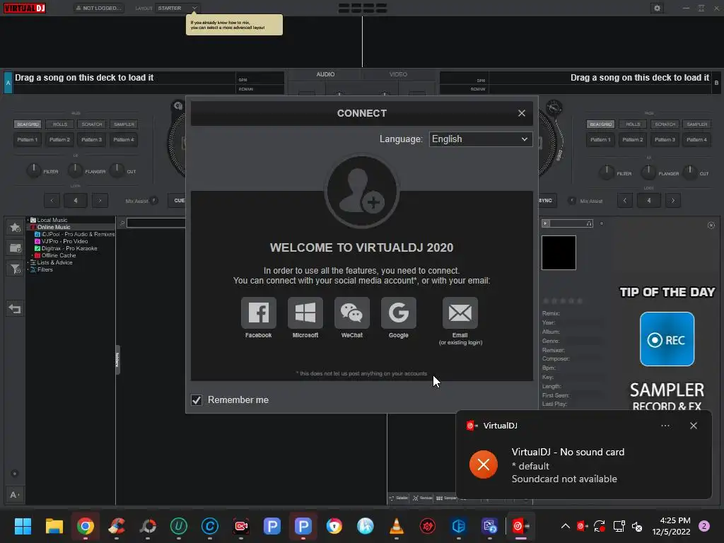Click left deck Flanger knob

tap(75, 170)
